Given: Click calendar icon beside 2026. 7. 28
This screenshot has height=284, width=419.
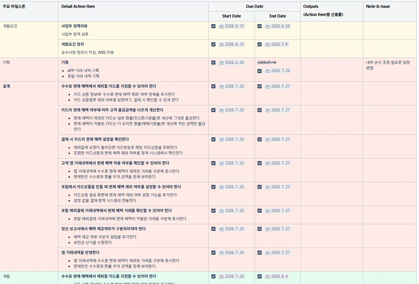Looking at the screenshot, I should tap(221, 277).
